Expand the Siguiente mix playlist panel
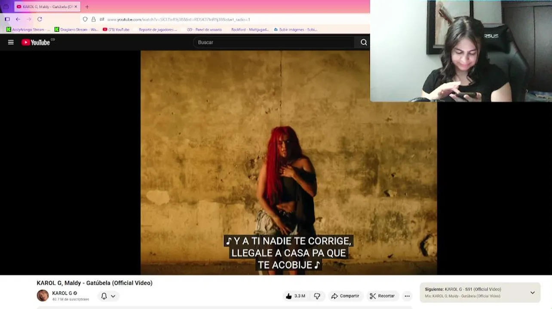Image resolution: width=552 pixels, height=309 pixels. point(532,293)
